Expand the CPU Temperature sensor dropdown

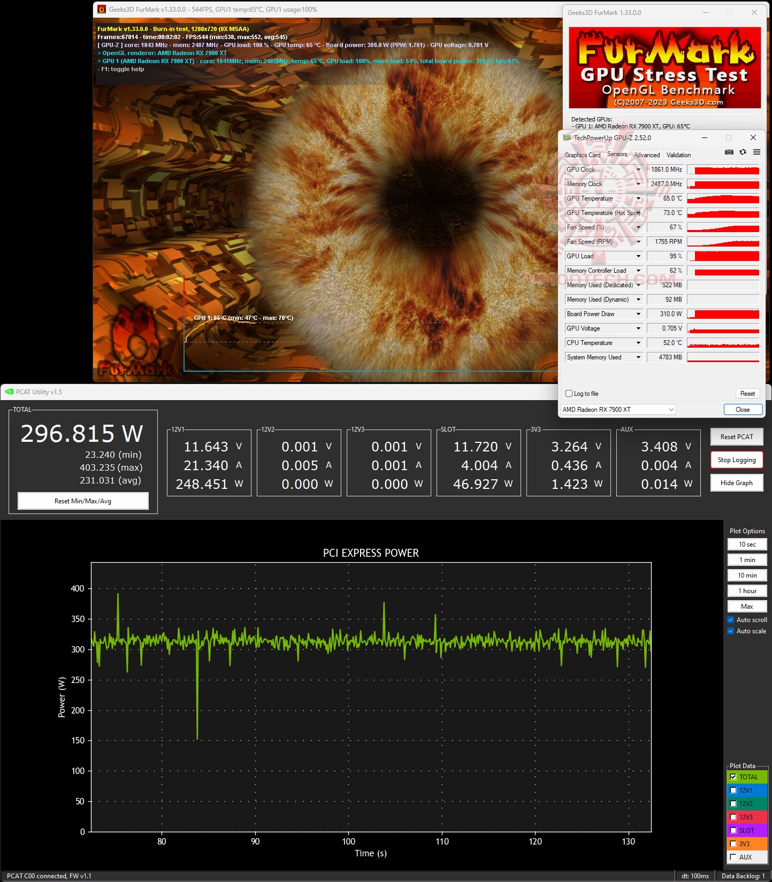click(x=638, y=343)
